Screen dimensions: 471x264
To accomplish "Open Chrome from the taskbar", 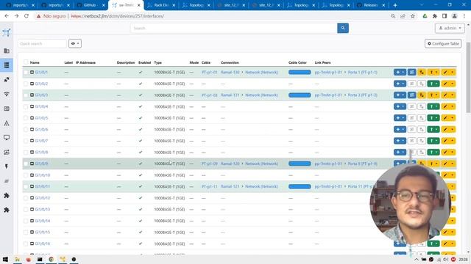I will coord(51,259).
